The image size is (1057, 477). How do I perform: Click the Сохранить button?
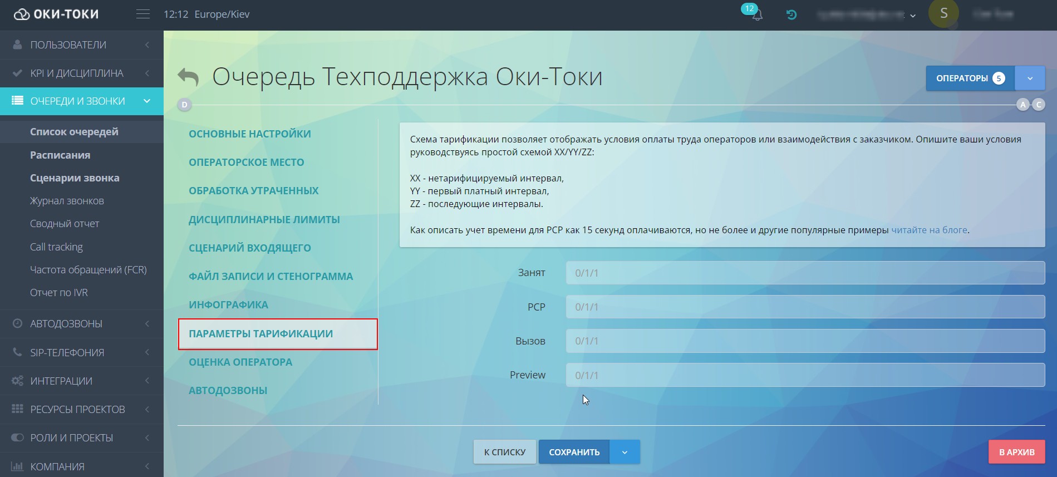tap(574, 452)
